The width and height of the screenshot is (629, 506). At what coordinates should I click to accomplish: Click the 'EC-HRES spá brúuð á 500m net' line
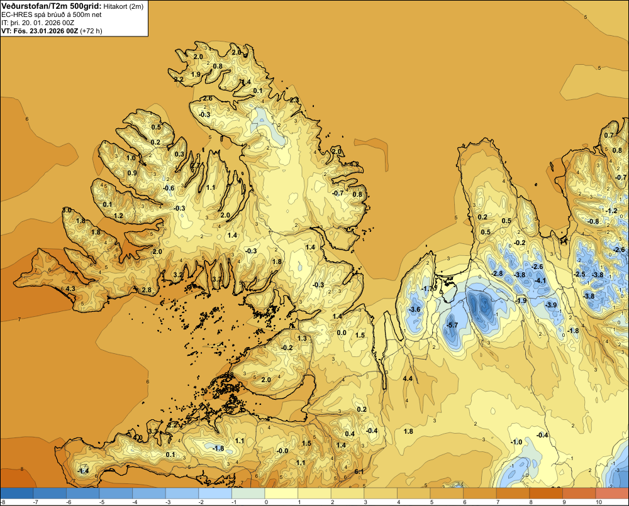click(52, 14)
